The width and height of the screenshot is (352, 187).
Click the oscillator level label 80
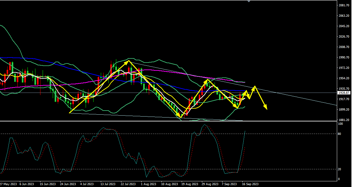[340, 134]
